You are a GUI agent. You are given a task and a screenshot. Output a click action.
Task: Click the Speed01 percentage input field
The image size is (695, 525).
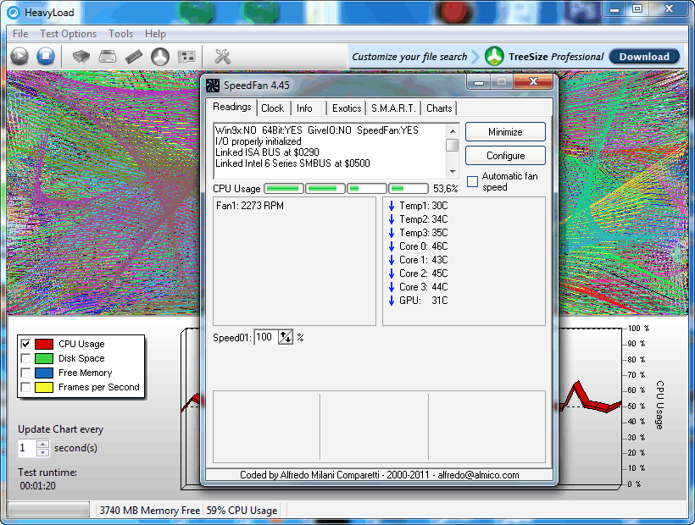(264, 337)
